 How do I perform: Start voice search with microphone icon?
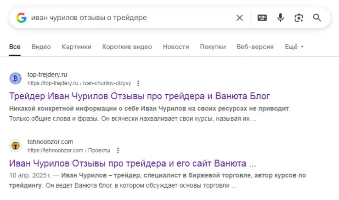pos(280,18)
